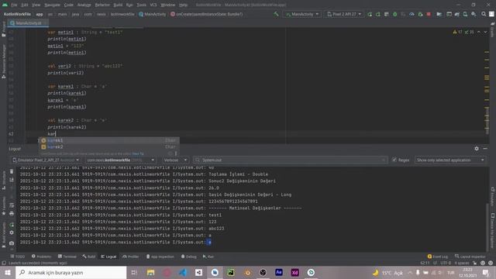Open the Terminal tool window tab

67,257
